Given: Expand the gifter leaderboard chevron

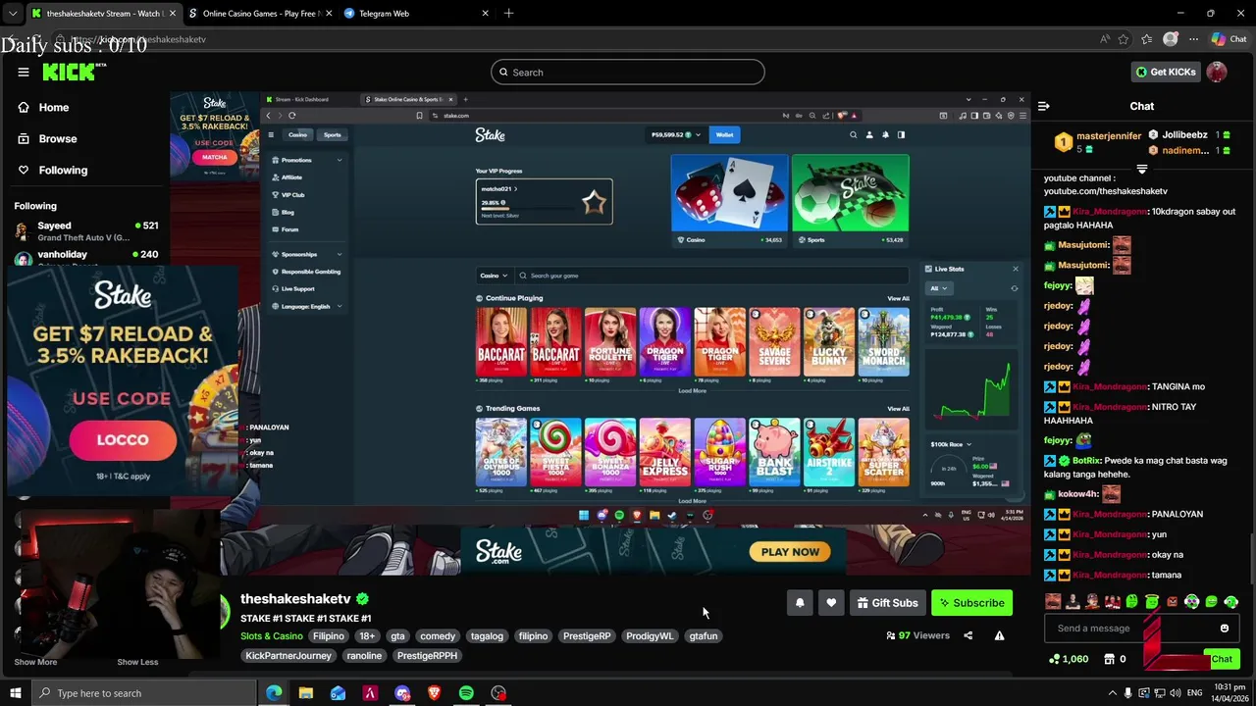Looking at the screenshot, I should pos(1142,169).
